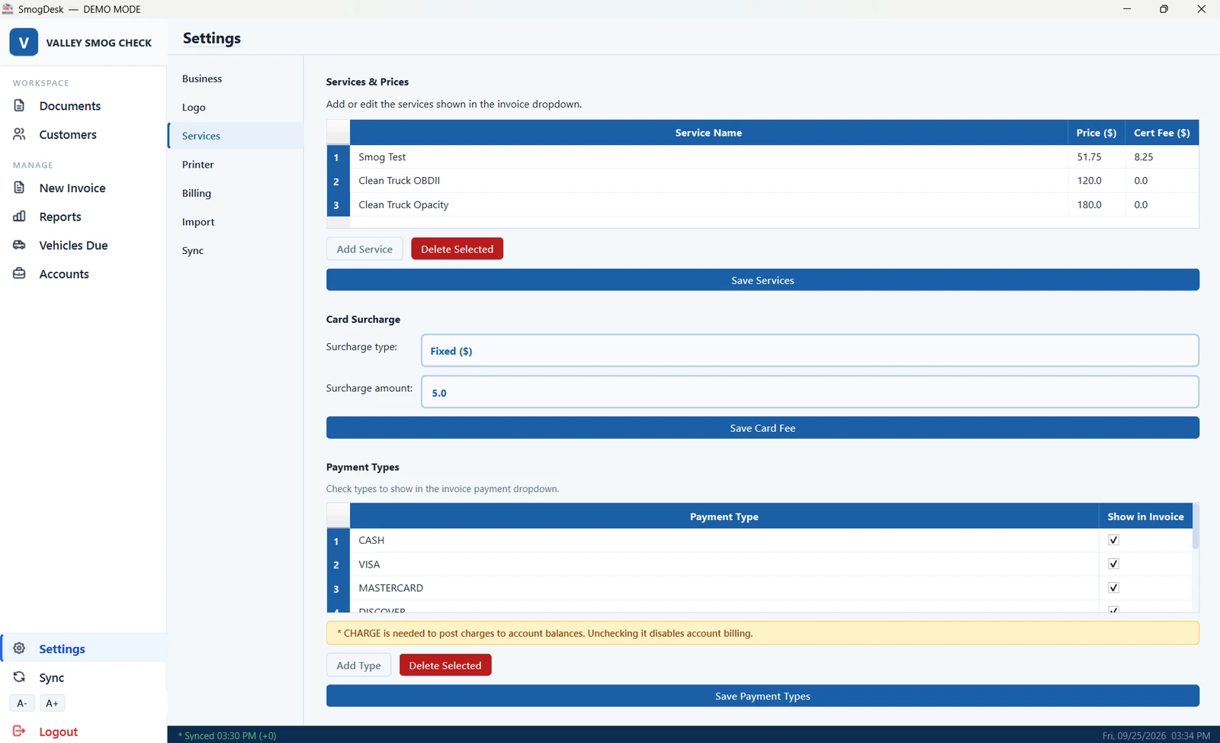Click the Clean Truck OBDII service name
The image size is (1220, 743).
[x=399, y=181]
